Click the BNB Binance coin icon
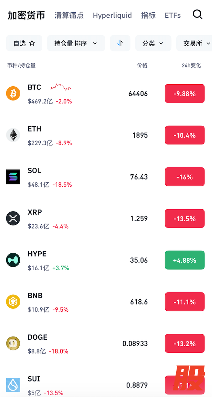 pos(13,302)
